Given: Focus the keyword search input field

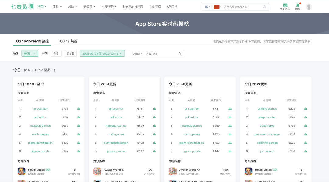Looking at the screenshot, I should [x=161, y=54].
